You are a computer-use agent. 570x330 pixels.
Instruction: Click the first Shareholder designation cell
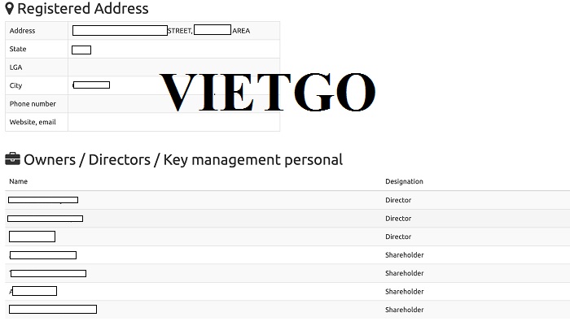coord(404,255)
